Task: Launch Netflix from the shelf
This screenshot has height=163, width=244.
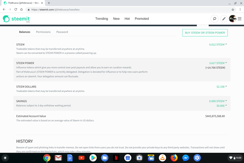Action: (116, 158)
